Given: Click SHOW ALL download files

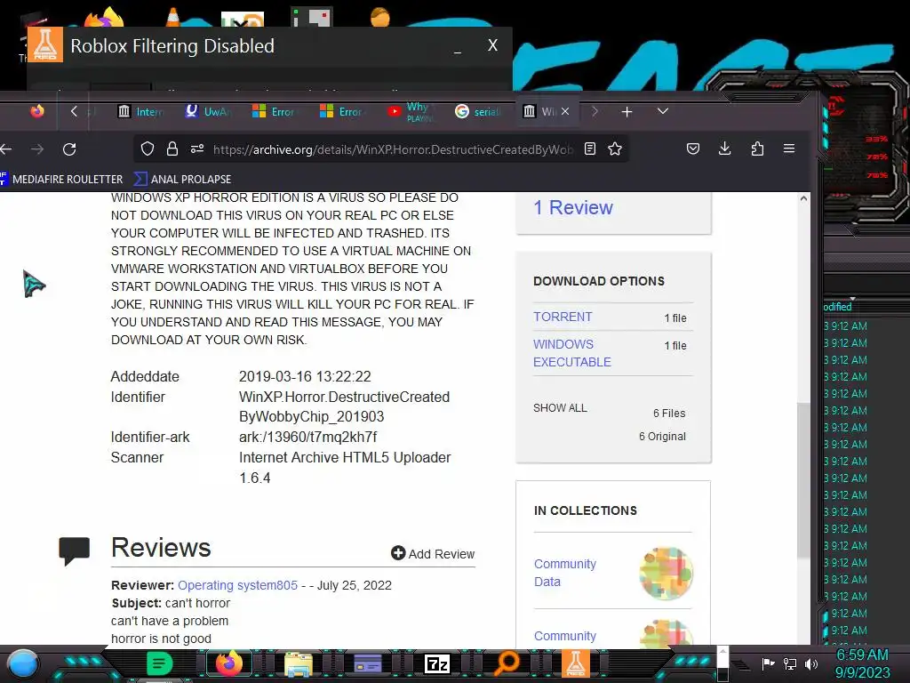Looking at the screenshot, I should point(560,407).
